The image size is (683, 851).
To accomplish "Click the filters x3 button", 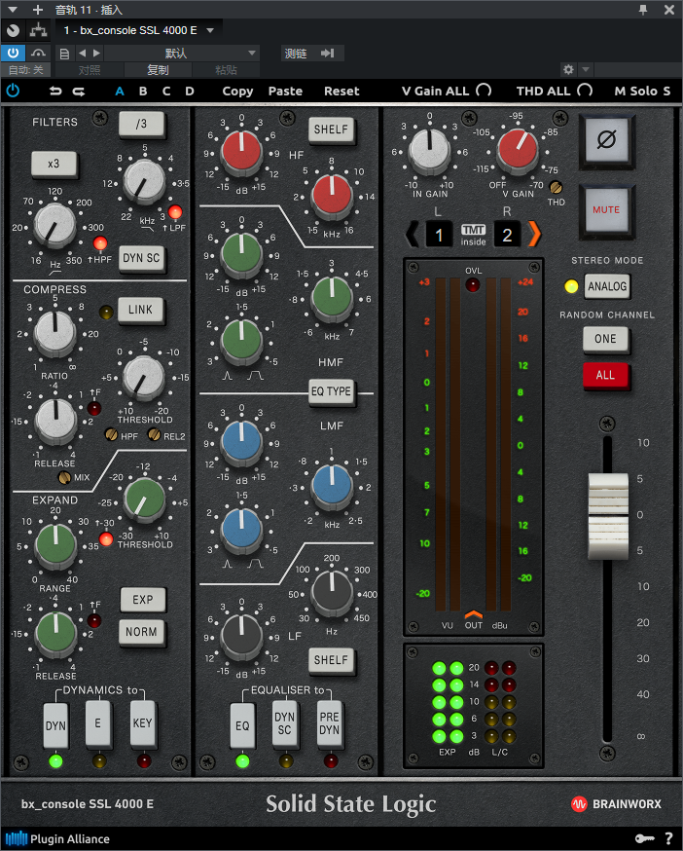I will [x=54, y=164].
